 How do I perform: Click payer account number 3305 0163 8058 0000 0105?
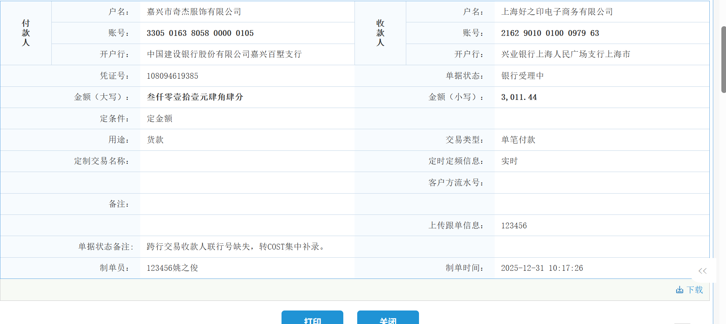coord(200,33)
